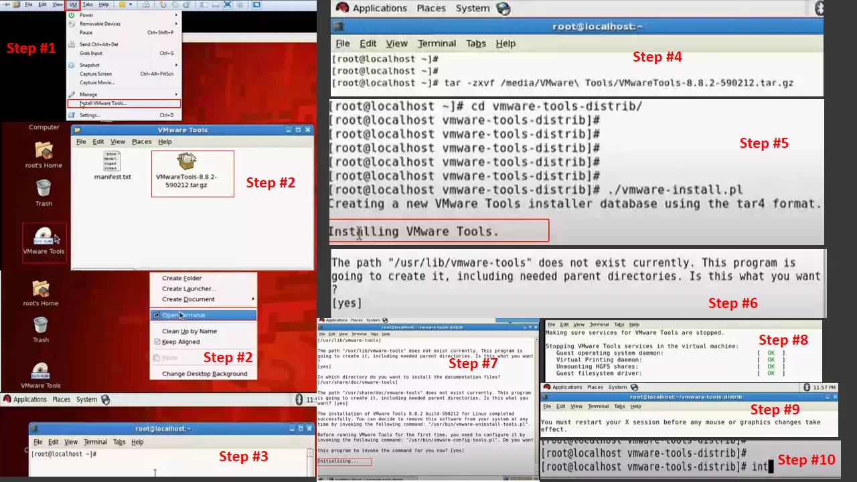Open the VM menu in VMware Workstation

click(73, 5)
